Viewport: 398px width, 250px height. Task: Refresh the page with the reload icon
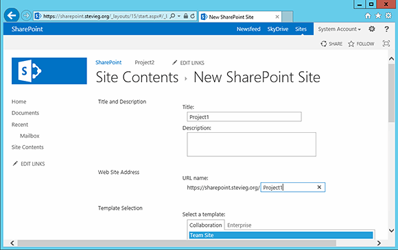pyautogui.click(x=193, y=16)
